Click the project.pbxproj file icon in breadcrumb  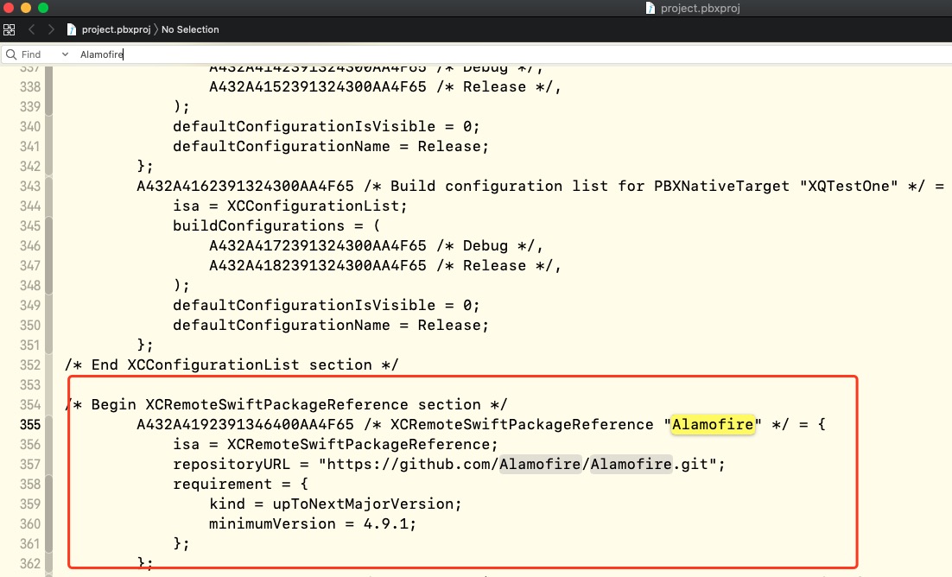72,29
